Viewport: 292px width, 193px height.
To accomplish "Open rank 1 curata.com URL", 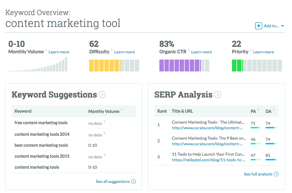I will click(207, 128).
